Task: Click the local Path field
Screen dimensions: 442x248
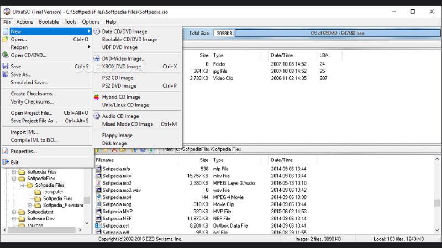Action: [307, 149]
